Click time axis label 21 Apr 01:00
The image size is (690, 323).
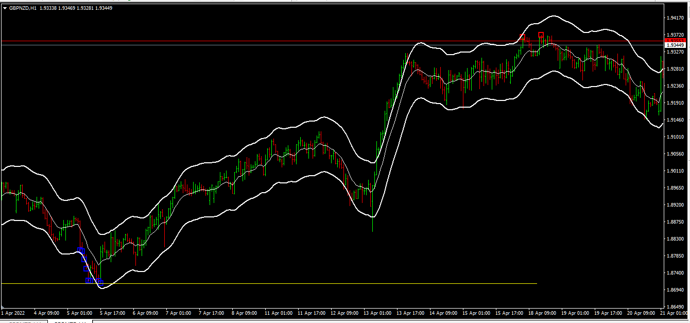(675, 313)
